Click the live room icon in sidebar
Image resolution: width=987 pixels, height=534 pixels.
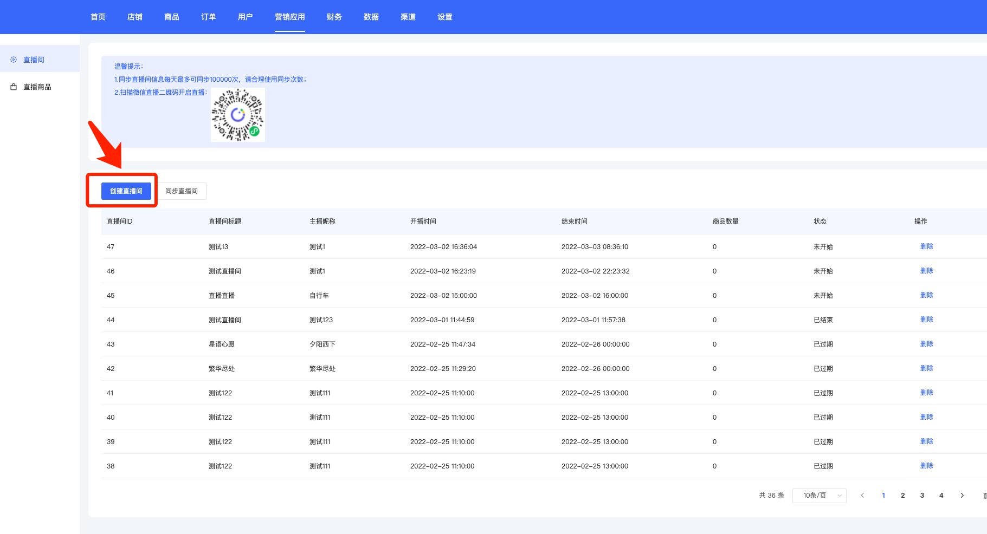tap(14, 60)
